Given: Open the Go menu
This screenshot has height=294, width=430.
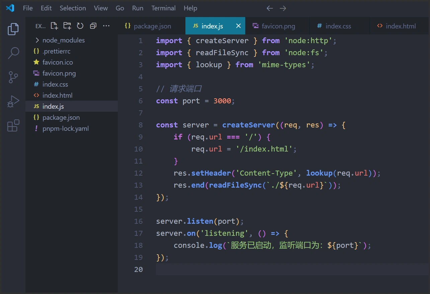Looking at the screenshot, I should [x=120, y=8].
